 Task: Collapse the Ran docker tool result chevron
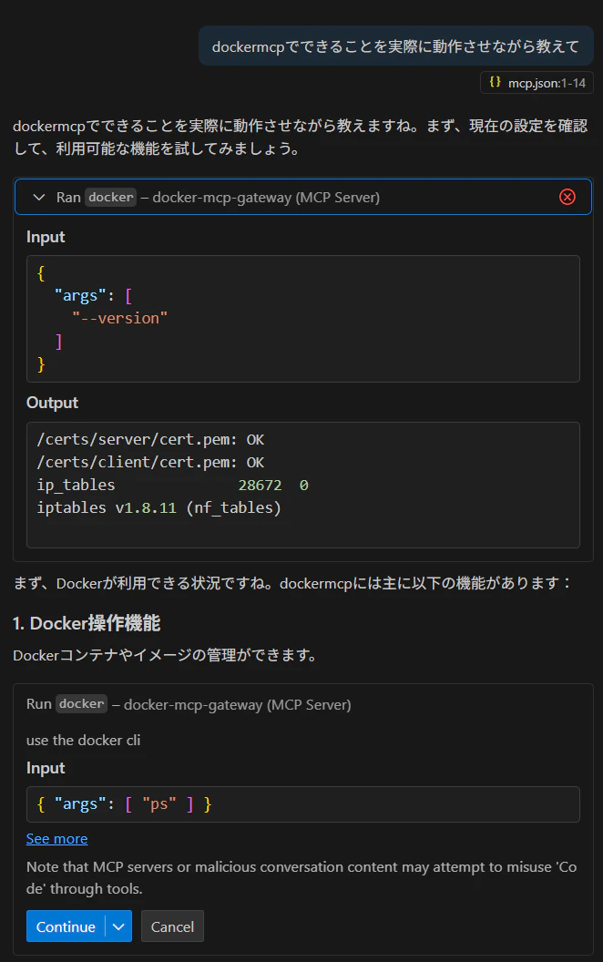[x=38, y=197]
